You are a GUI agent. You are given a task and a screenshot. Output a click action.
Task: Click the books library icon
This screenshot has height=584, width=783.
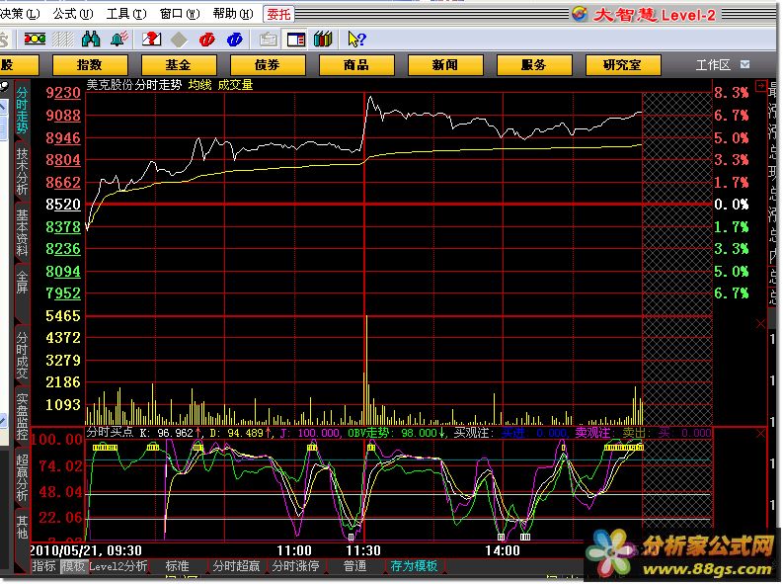[x=322, y=40]
